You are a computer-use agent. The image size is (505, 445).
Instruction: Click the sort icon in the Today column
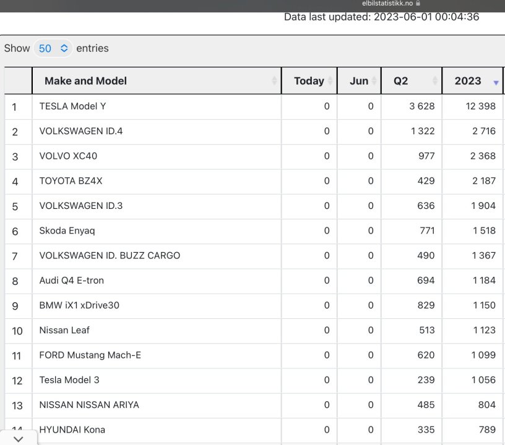[x=330, y=81]
